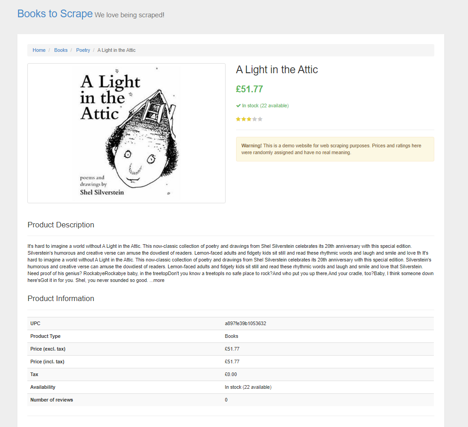This screenshot has height=427, width=468.
Task: Click the fourth grey rating star
Action: tap(255, 119)
